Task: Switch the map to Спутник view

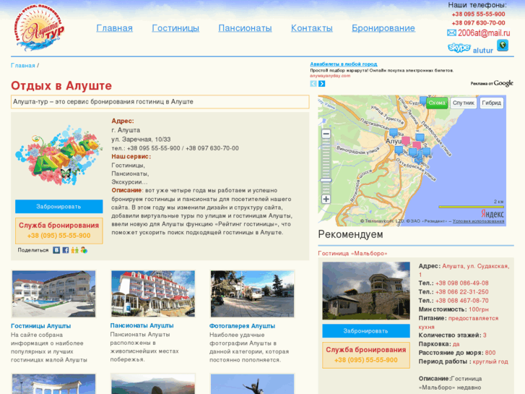Action: pyautogui.click(x=464, y=103)
